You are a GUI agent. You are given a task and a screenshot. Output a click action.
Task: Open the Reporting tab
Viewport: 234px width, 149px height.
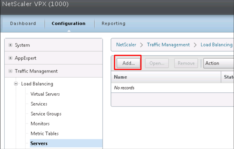pos(113,24)
